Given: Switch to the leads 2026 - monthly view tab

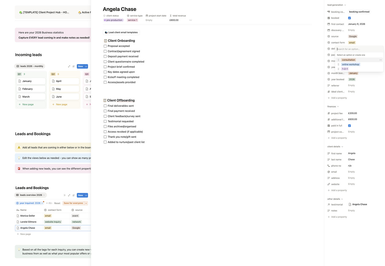Looking at the screenshot, I should (x=30, y=66).
